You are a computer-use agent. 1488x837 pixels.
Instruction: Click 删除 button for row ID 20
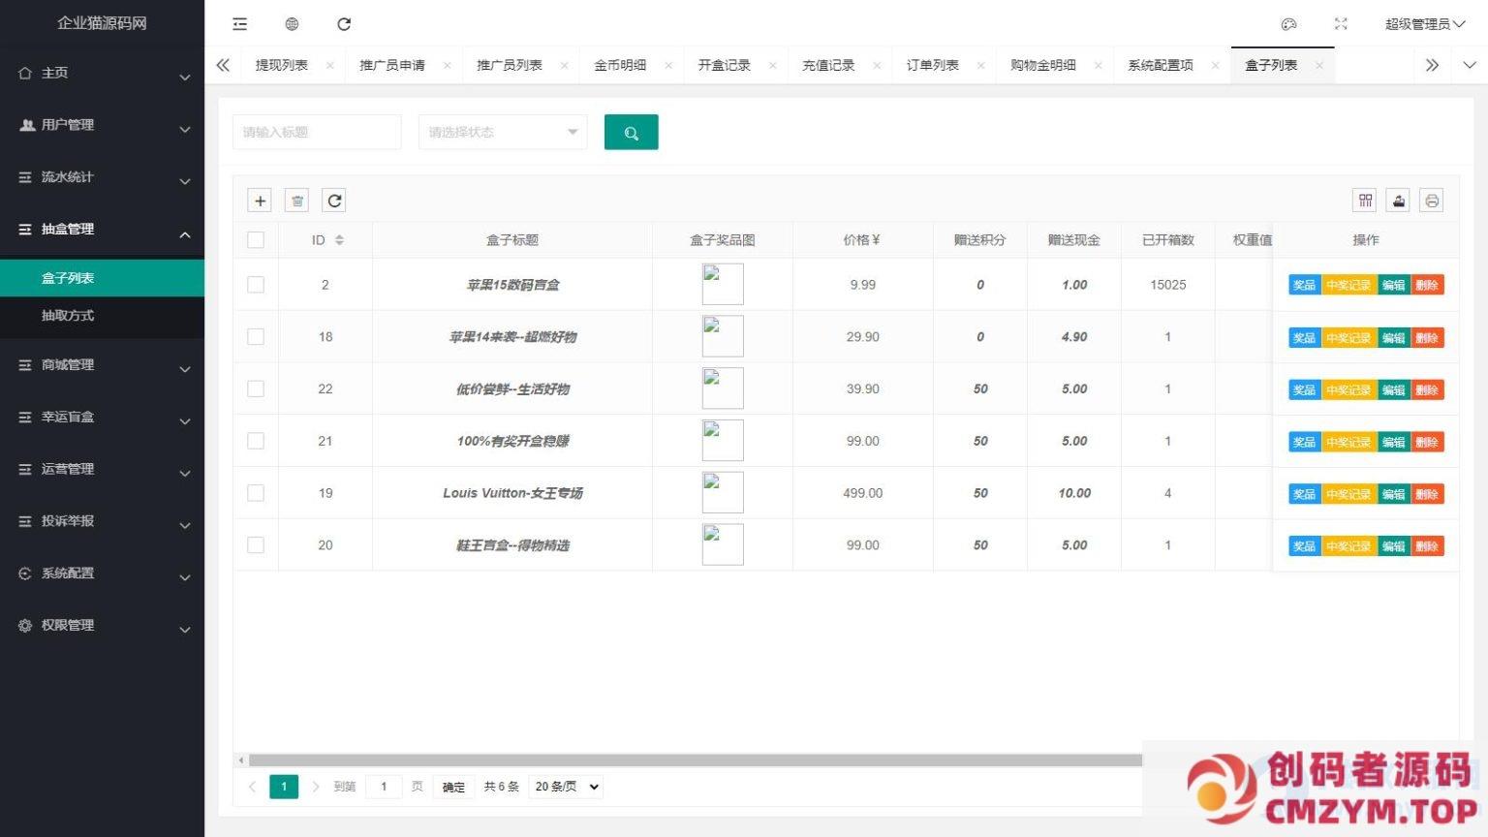click(x=1427, y=546)
